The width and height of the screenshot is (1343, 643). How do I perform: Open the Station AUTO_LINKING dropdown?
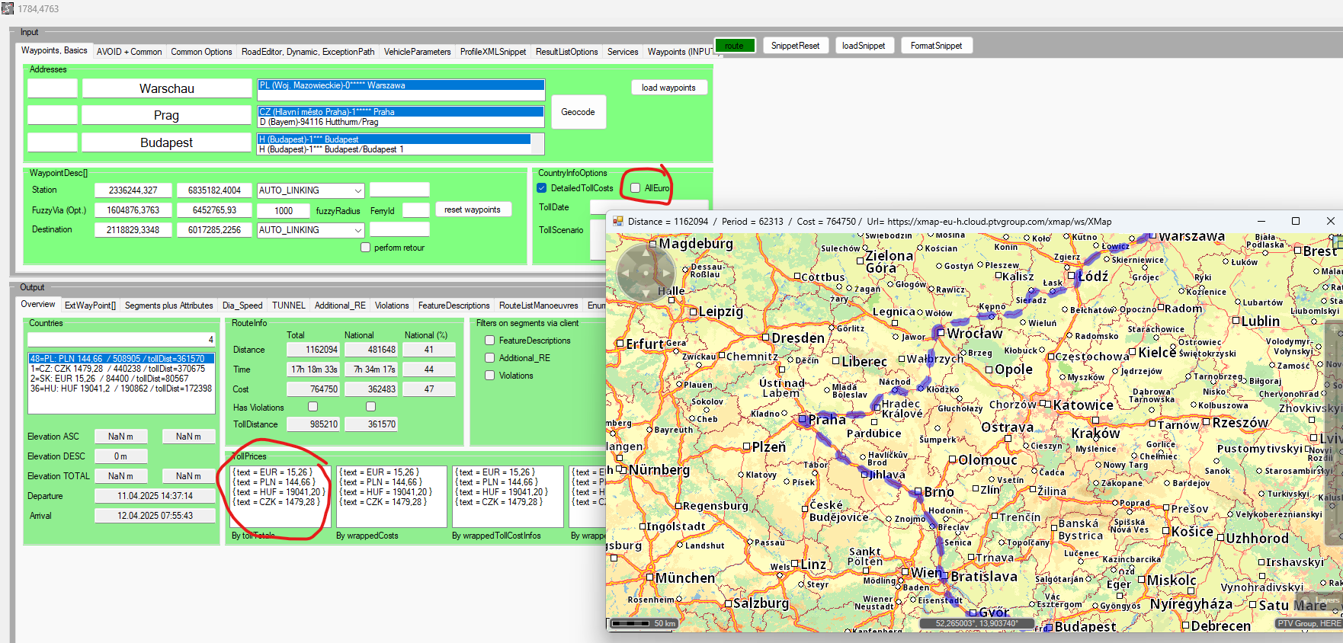click(x=357, y=190)
